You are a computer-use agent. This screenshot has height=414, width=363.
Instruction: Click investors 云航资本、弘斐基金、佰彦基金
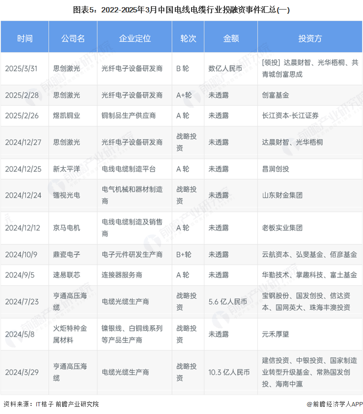click(310, 255)
